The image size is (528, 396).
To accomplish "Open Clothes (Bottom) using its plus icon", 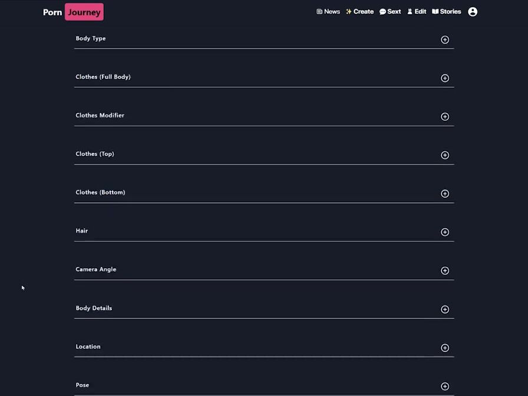I will click(445, 193).
